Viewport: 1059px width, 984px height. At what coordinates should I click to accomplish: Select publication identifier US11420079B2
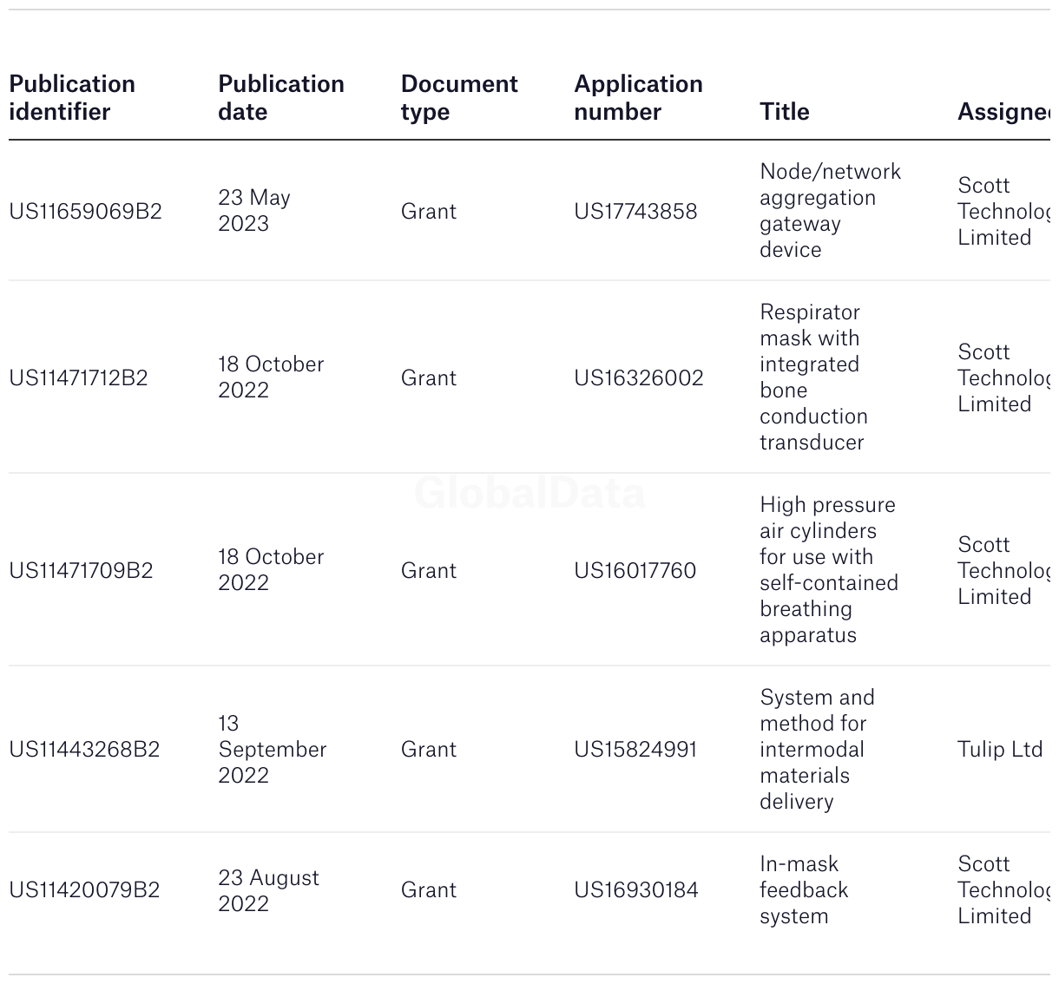click(84, 889)
